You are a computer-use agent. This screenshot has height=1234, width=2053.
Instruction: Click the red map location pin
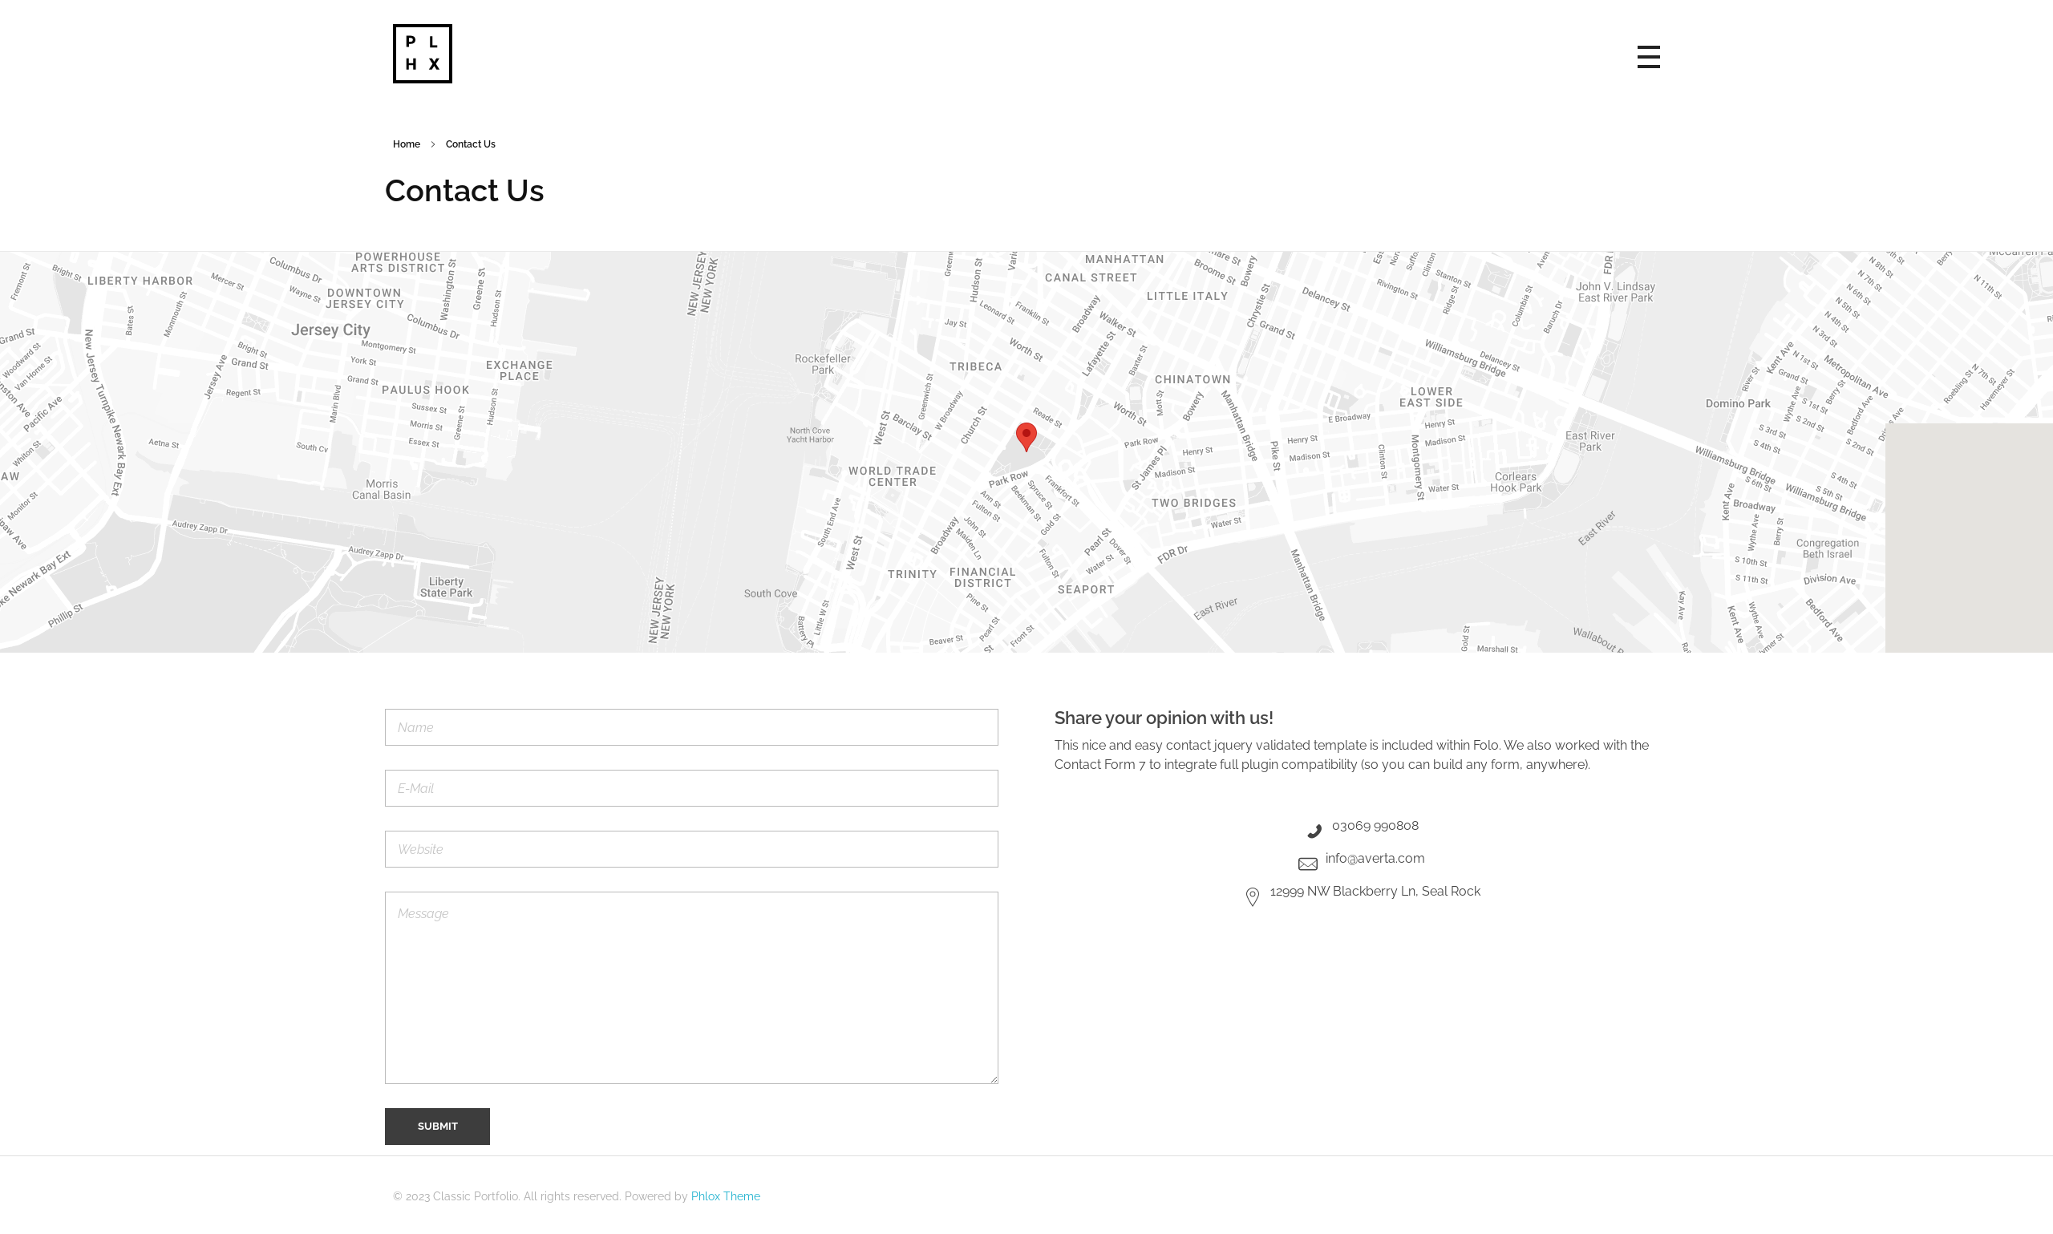click(1026, 435)
